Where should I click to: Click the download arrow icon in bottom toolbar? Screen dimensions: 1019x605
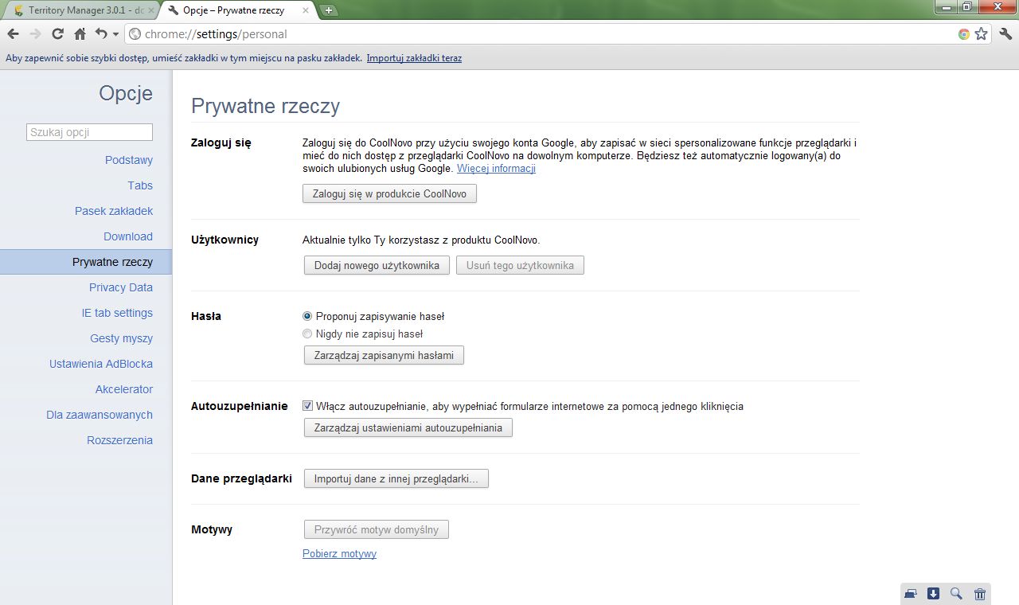[934, 594]
